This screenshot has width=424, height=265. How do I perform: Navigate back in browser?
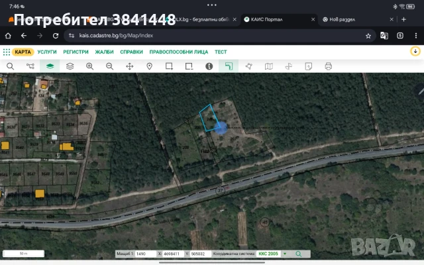pos(24,36)
